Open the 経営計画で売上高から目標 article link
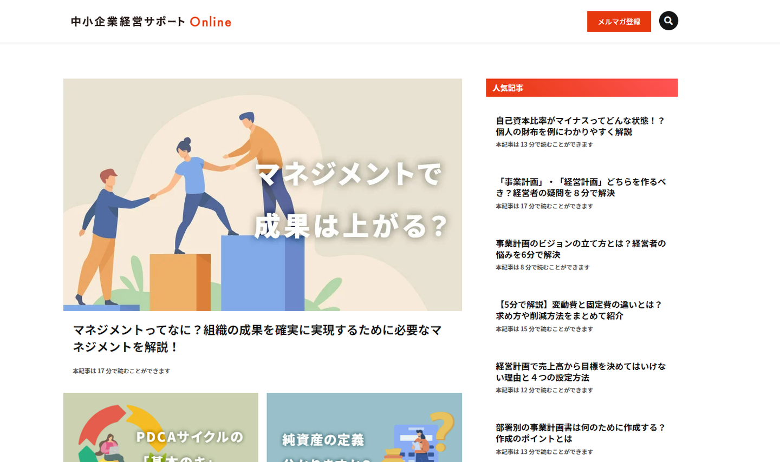Screen dimensions: 780x462 pyautogui.click(x=581, y=372)
